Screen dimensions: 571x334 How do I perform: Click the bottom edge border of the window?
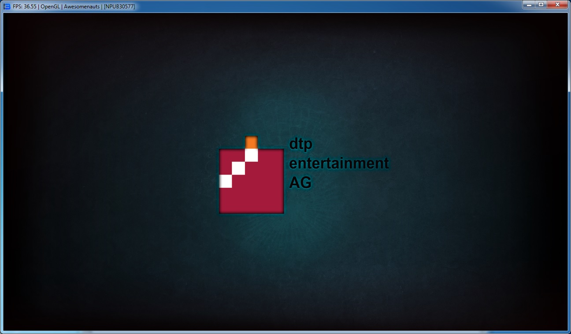pos(285,332)
